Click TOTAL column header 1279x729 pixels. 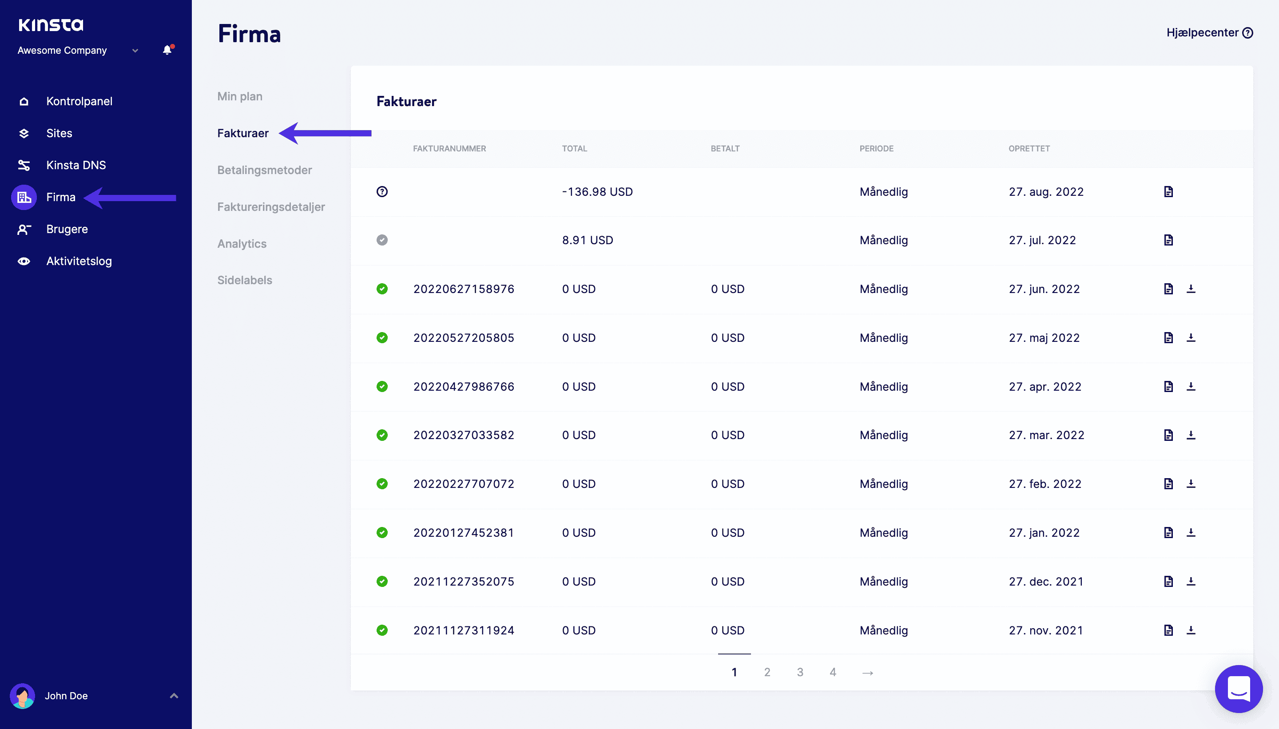point(574,149)
